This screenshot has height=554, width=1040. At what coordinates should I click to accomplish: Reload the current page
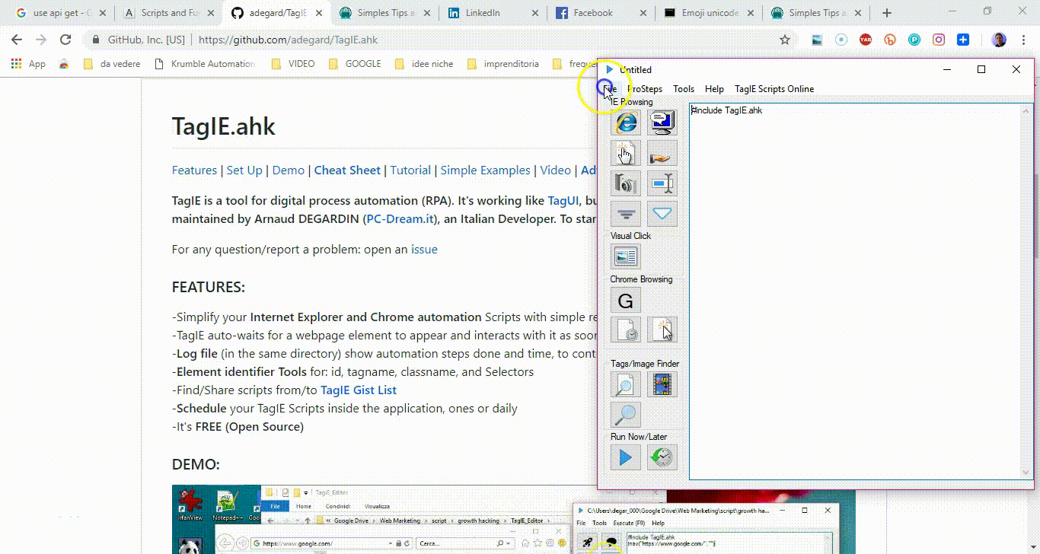point(65,40)
